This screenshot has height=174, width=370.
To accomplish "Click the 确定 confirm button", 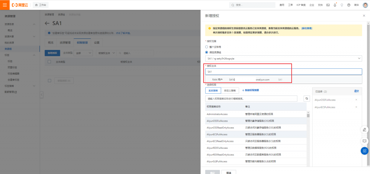I will coord(212,173).
